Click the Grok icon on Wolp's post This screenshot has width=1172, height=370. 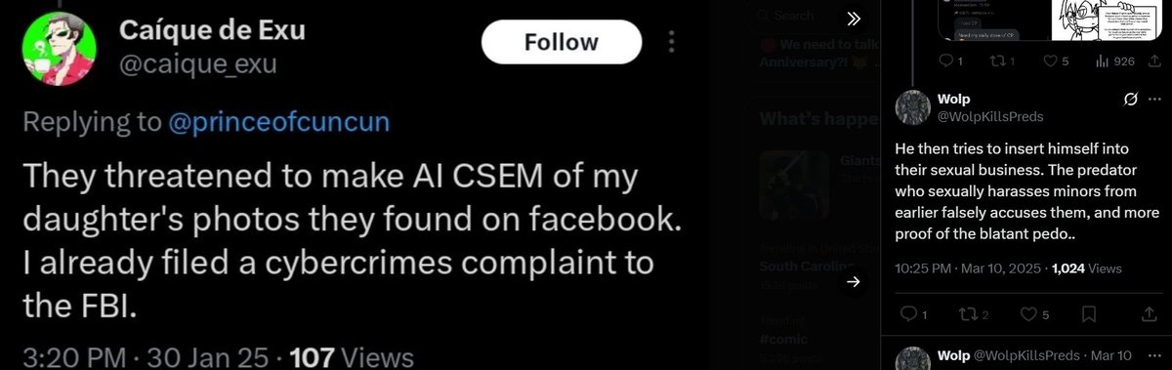click(x=1129, y=101)
